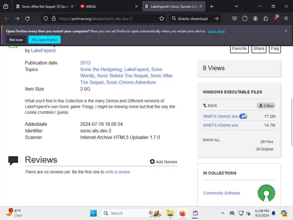293x220 pixels.
Task: Open Sonic Chrono Adventure topic link
Action: pos(131,82)
